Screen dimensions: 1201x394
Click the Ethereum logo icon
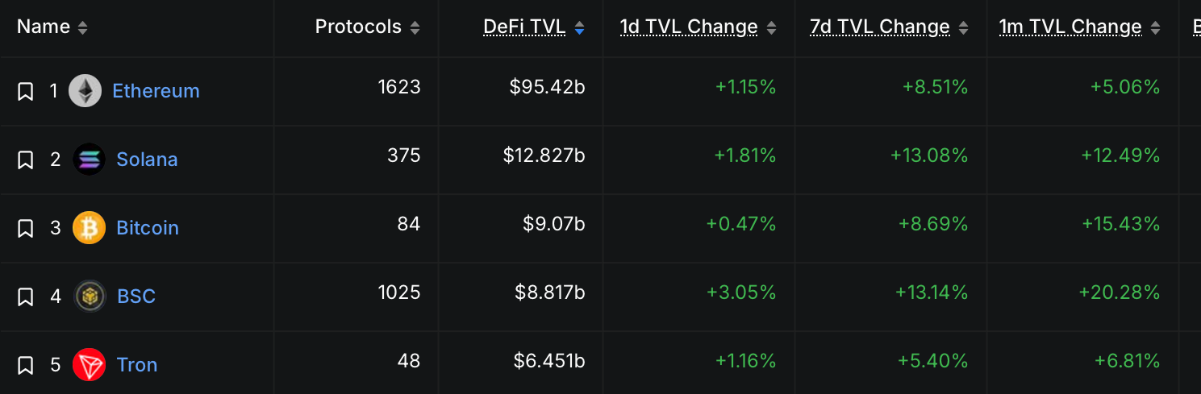85,91
